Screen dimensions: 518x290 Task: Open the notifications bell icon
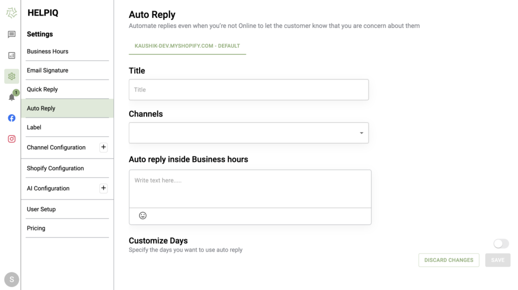click(12, 97)
